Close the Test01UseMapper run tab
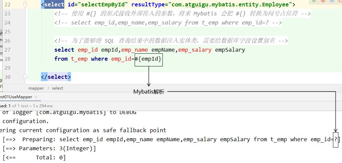Screen dimensions: 342x163 [x=36, y=97]
